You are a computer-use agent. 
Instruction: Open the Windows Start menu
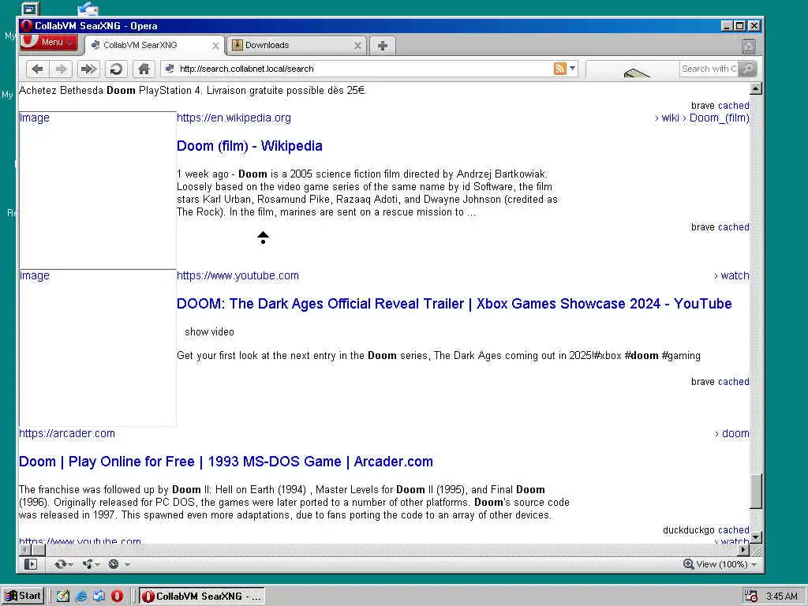click(23, 597)
